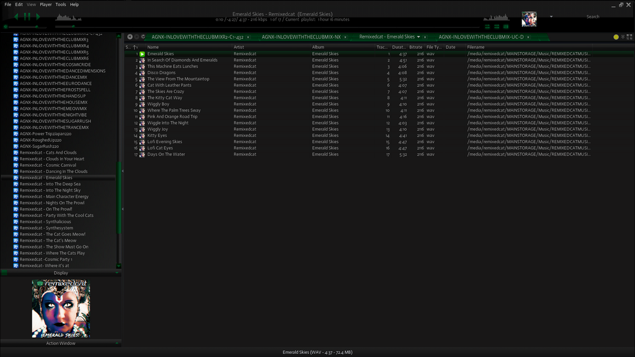Click the playlist icon beside Remixedcat - On The Prowl!
Image resolution: width=635 pixels, height=357 pixels.
(x=16, y=209)
